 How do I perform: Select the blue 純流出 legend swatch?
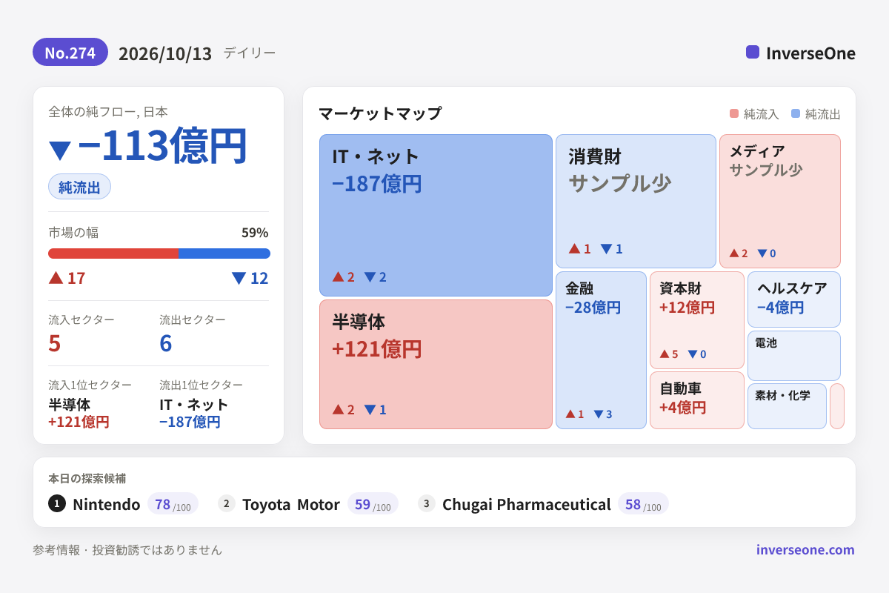coord(796,113)
